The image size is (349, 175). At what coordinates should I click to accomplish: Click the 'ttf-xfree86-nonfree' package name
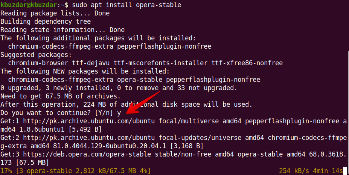click(247, 63)
